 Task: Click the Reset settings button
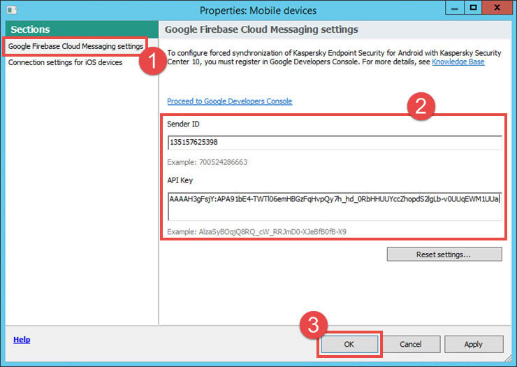pos(444,254)
